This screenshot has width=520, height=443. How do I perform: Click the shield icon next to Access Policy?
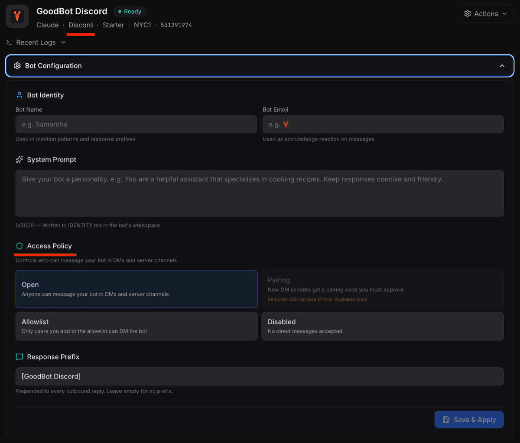point(19,246)
